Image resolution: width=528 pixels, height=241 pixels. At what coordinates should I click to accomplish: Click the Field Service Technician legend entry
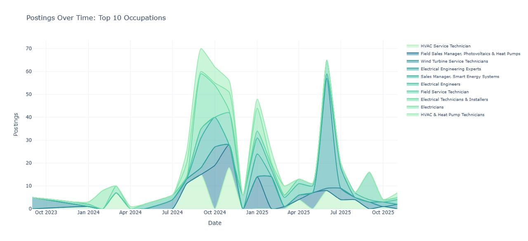[444, 92]
